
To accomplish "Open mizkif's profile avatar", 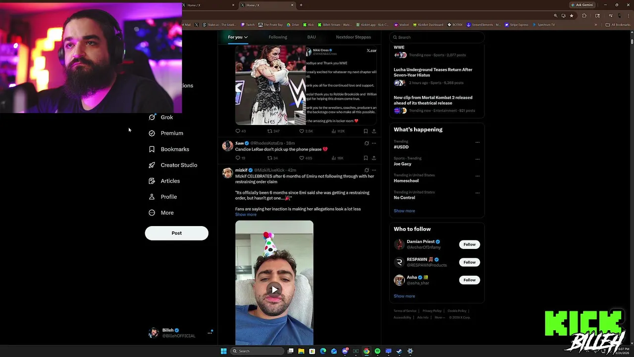I will coord(227,173).
